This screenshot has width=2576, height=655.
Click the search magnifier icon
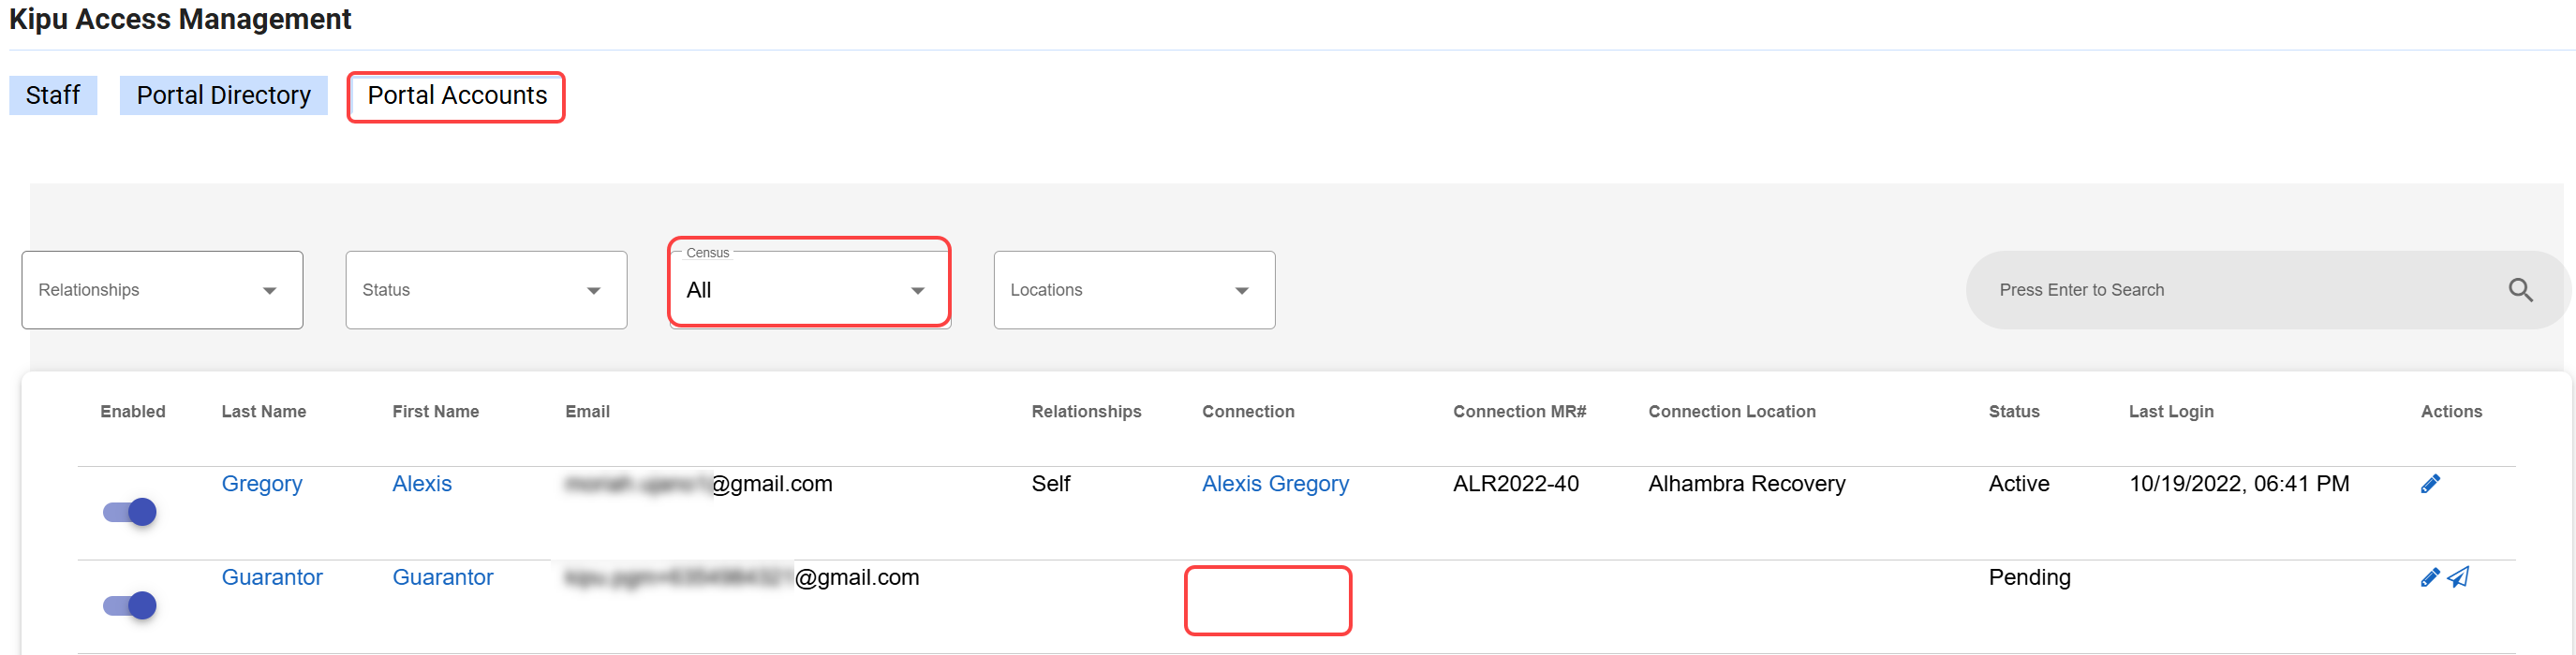coord(2520,289)
